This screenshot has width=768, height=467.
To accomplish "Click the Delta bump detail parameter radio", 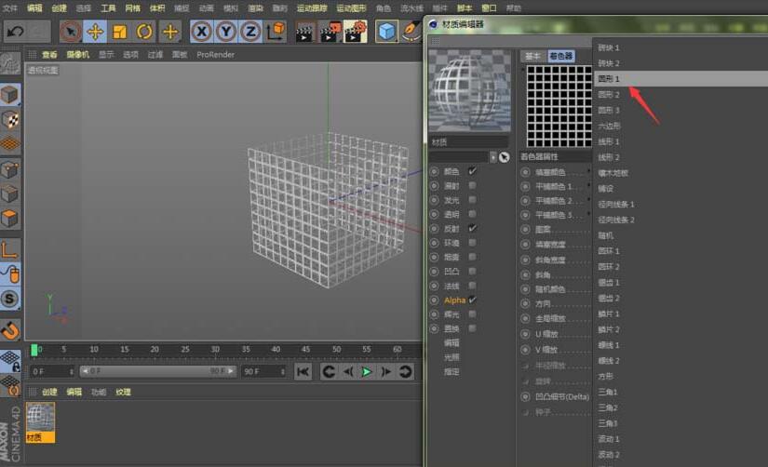I will (x=525, y=396).
